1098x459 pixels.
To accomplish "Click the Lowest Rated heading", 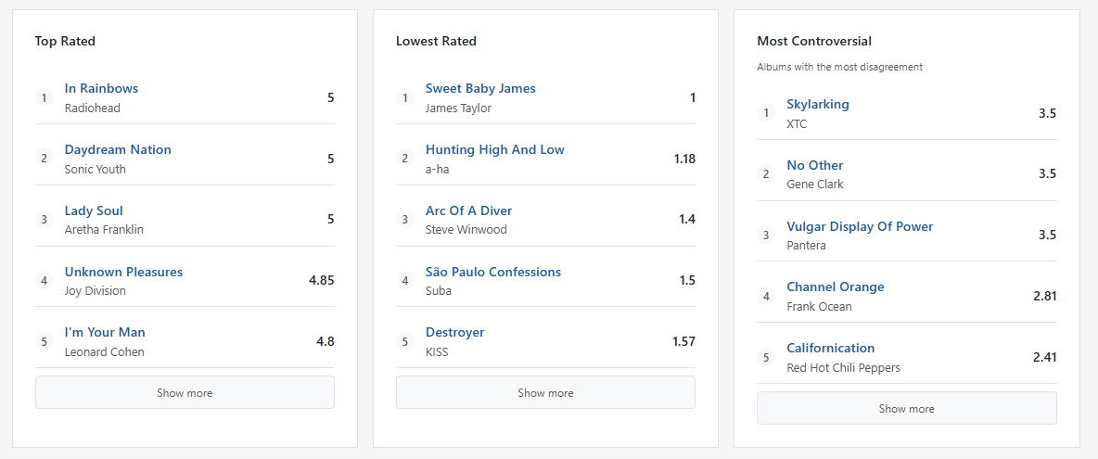I will [x=436, y=42].
